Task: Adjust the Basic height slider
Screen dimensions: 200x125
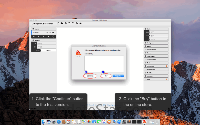Action: coord(159,35)
